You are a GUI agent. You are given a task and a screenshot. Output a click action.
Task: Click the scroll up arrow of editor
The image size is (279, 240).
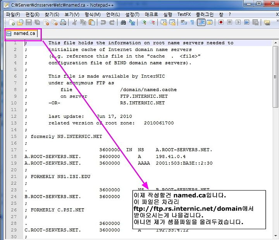coord(276,43)
